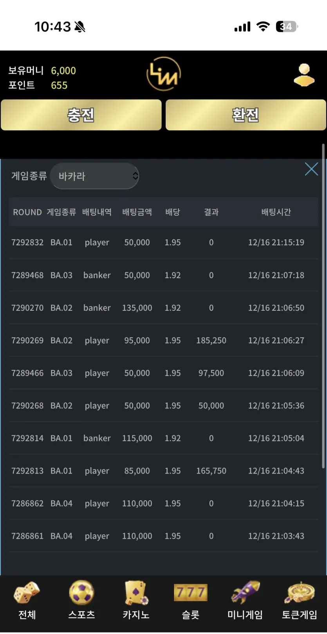
Task: Click the 충전 deposit button
Action: [81, 115]
